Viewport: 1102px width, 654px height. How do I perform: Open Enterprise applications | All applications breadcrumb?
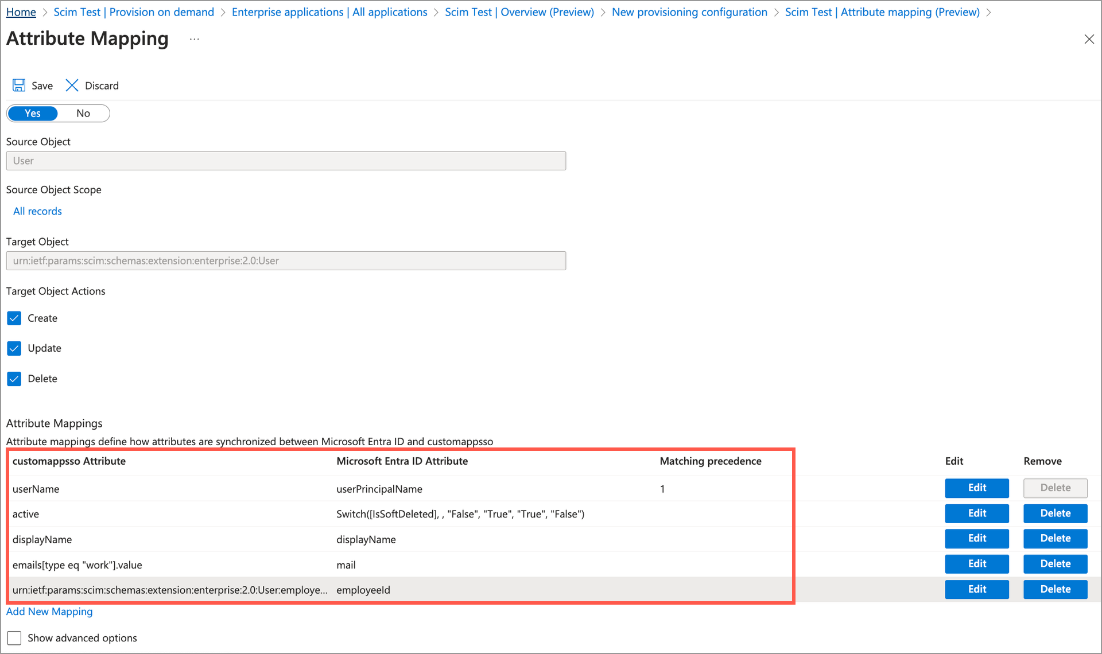[x=329, y=11]
